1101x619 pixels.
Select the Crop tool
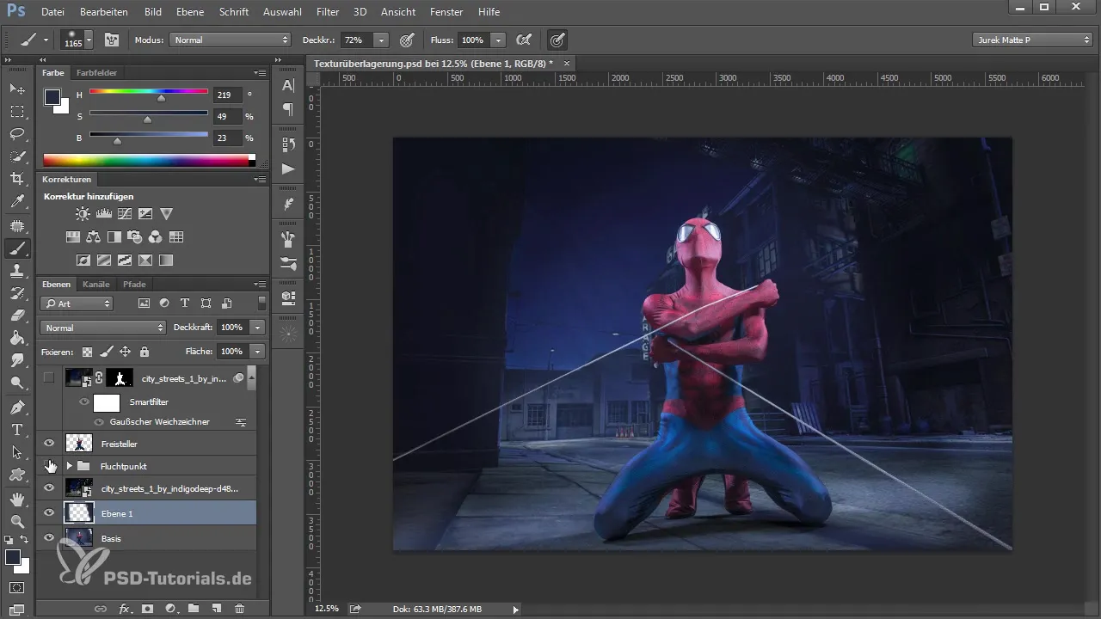(17, 179)
